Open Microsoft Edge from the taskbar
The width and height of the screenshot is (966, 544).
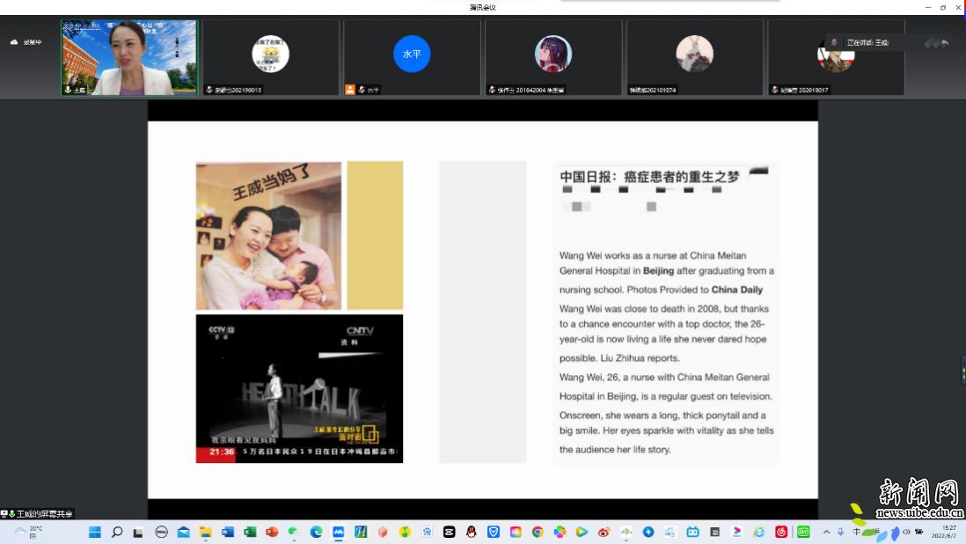pos(316,533)
